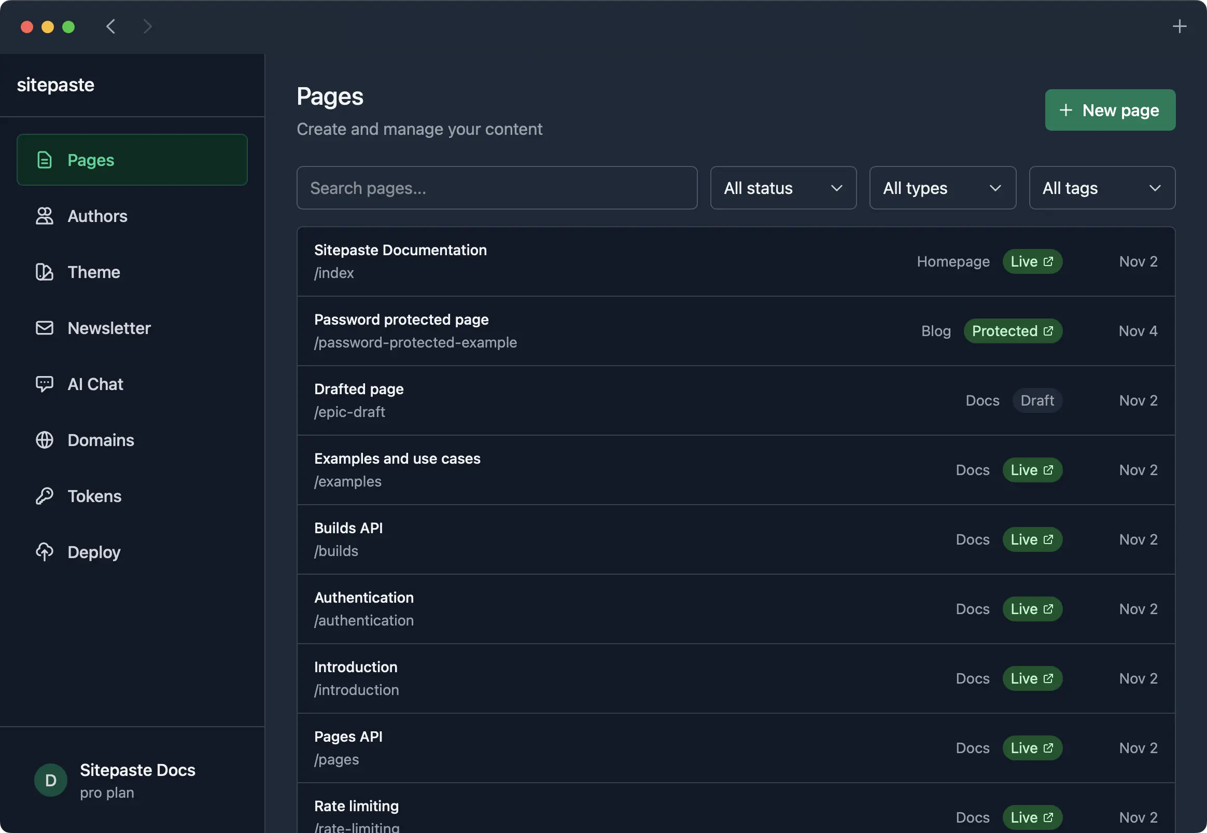Image resolution: width=1207 pixels, height=833 pixels.
Task: Open the Live link for Sitepaste Documentation
Action: (1032, 261)
